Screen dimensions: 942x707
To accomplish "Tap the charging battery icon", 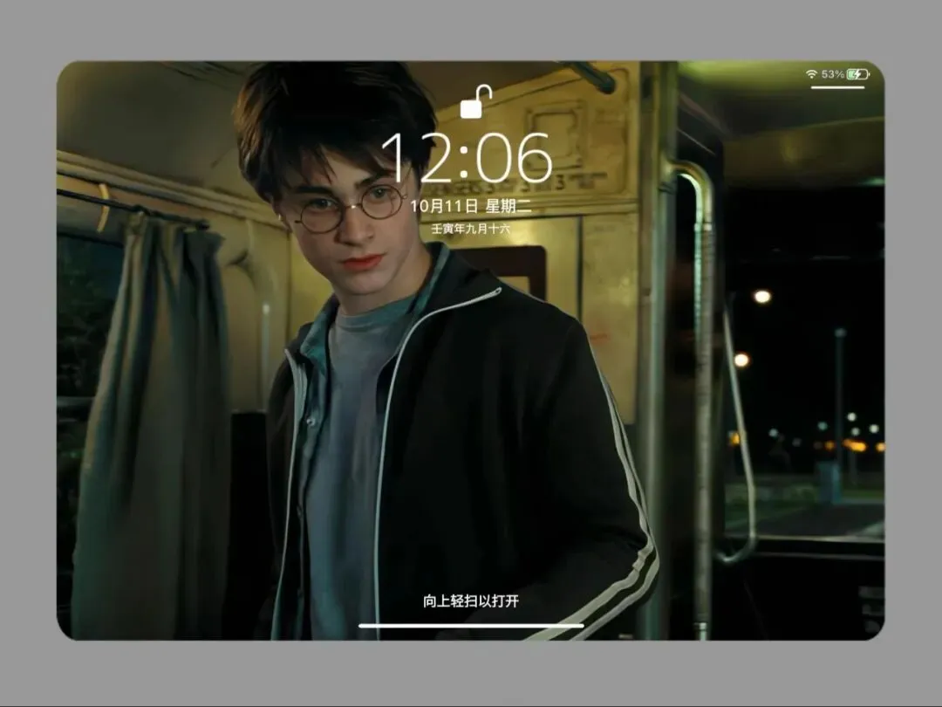I will (858, 74).
